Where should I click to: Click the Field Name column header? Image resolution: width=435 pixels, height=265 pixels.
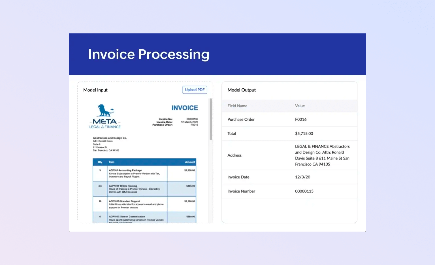click(x=237, y=106)
